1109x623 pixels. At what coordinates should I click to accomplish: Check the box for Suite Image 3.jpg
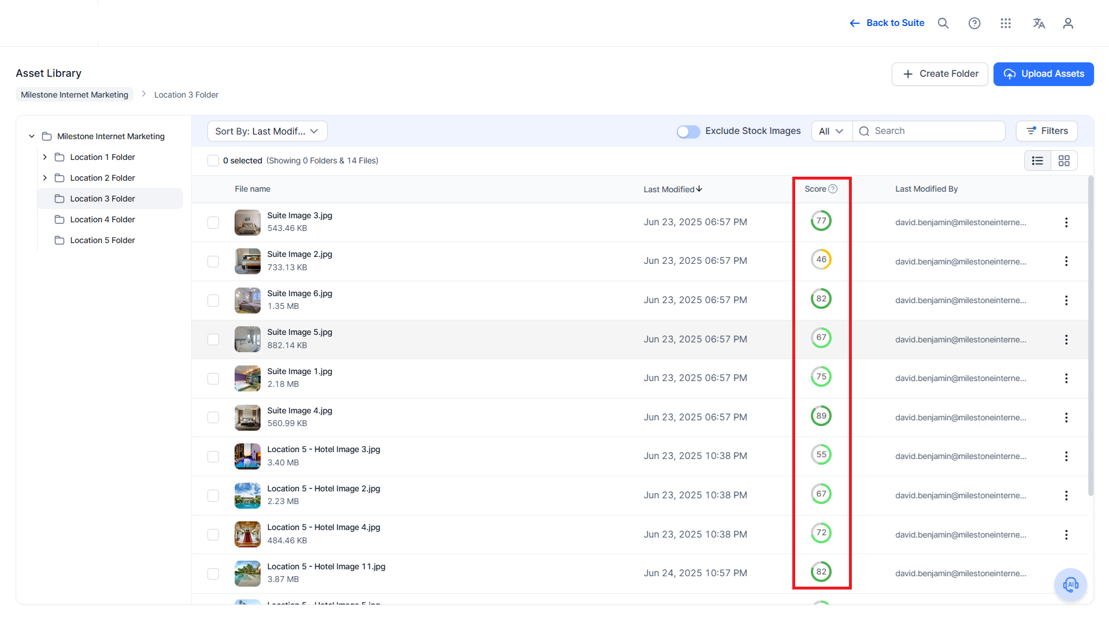tap(213, 222)
